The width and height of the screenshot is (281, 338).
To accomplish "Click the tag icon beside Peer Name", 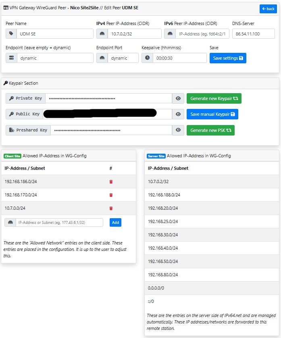I will [x=11, y=34].
